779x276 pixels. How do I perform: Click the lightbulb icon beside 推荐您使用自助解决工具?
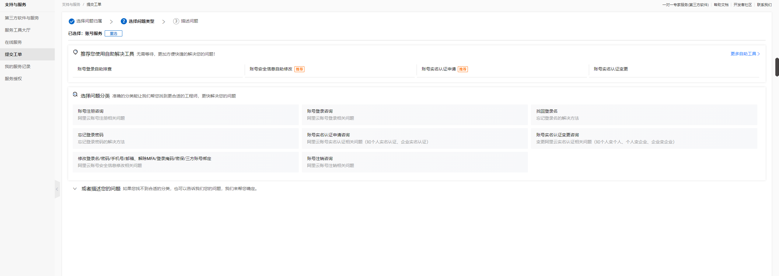(75, 52)
